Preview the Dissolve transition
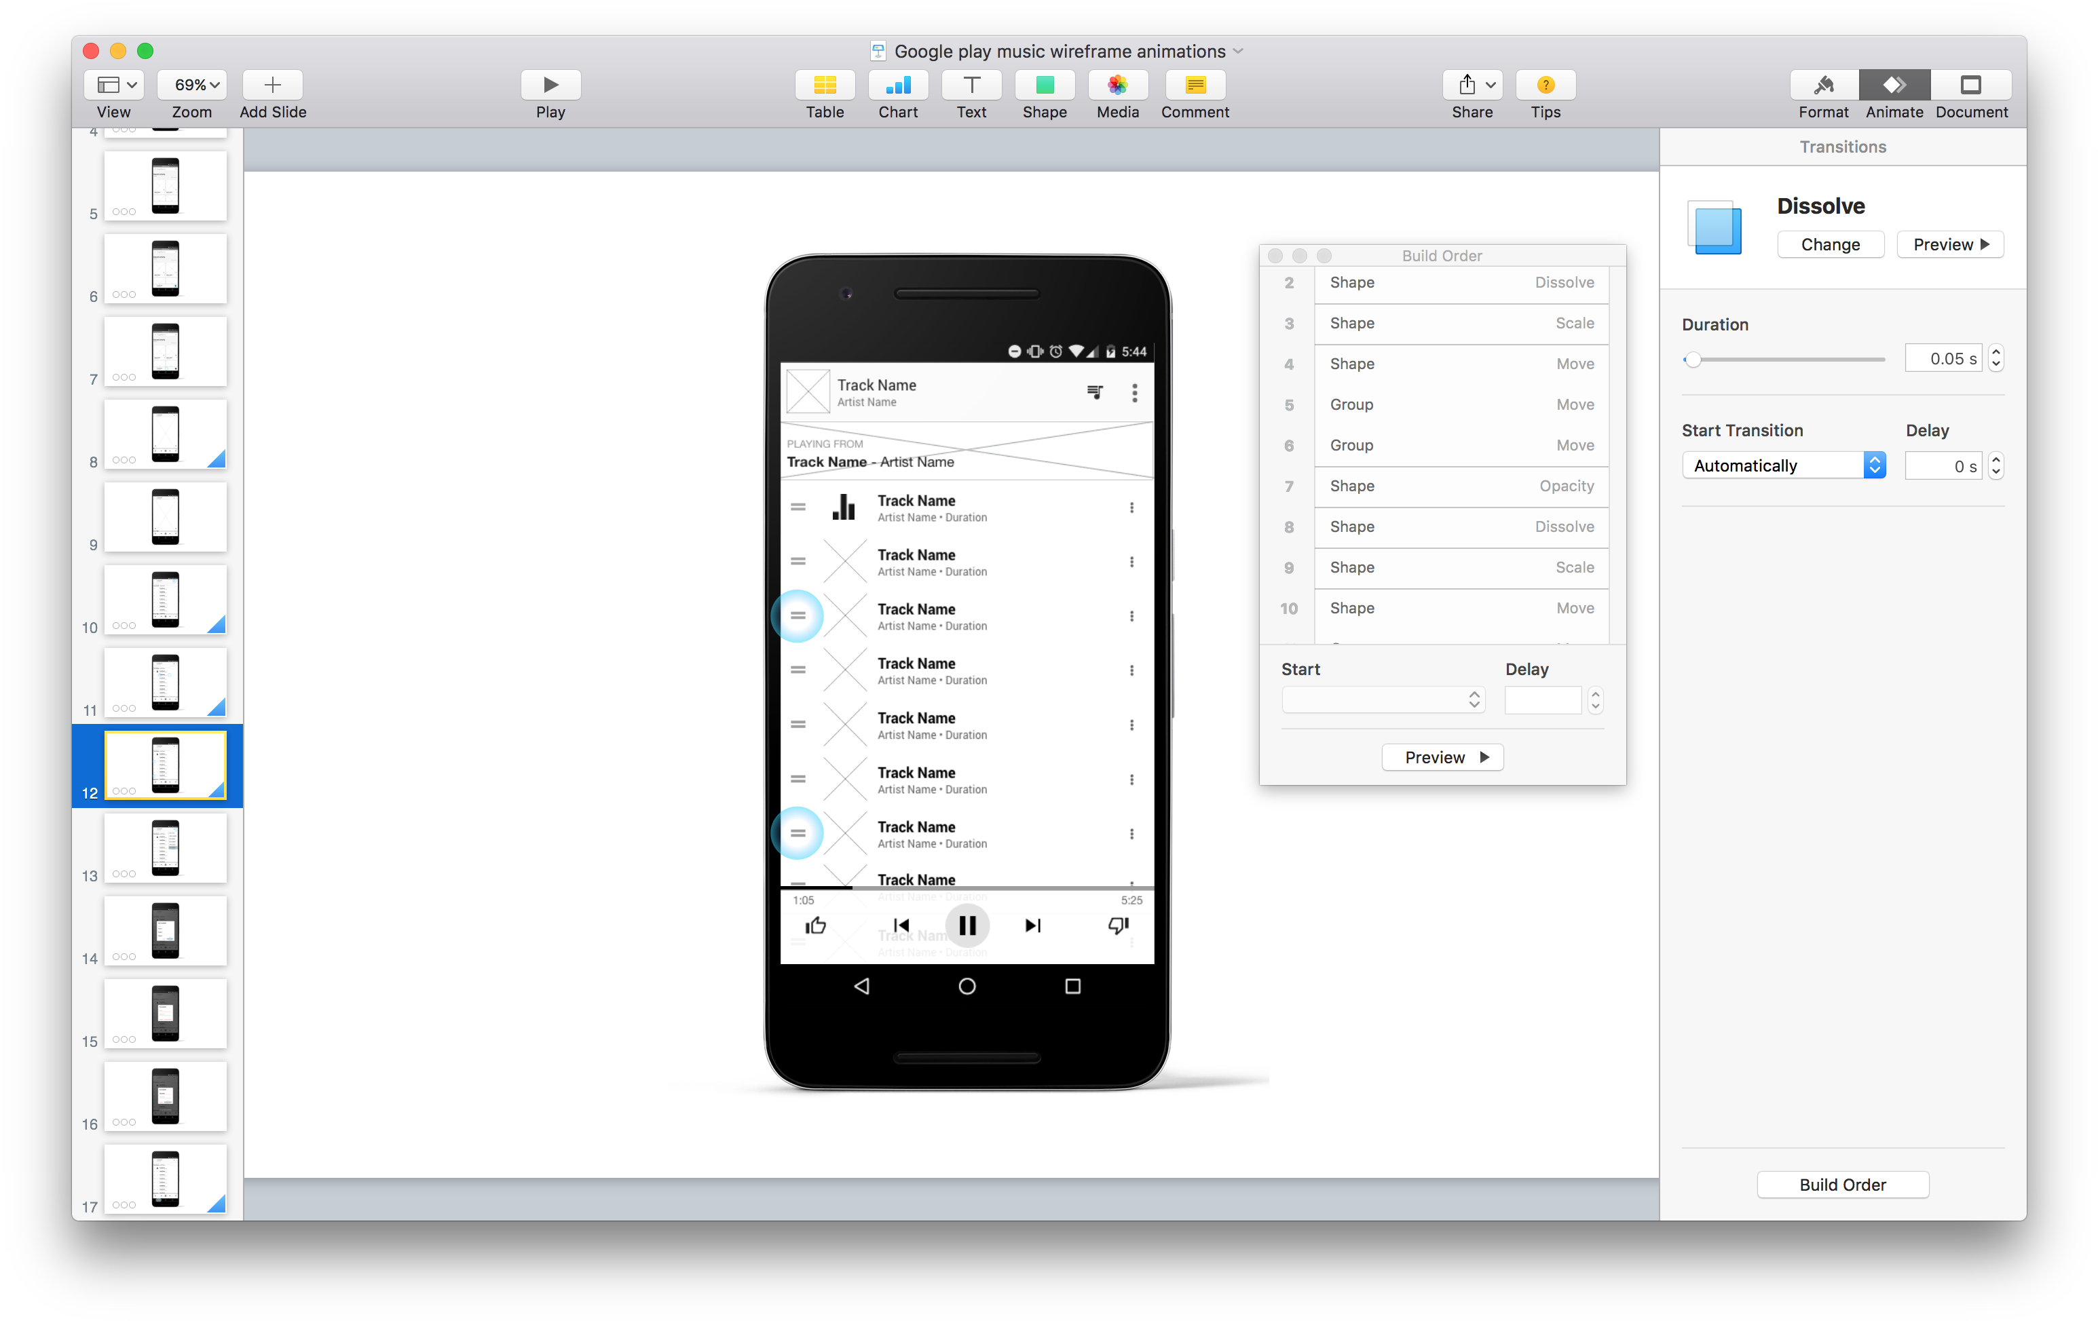The image size is (2098, 1321). [1950, 245]
